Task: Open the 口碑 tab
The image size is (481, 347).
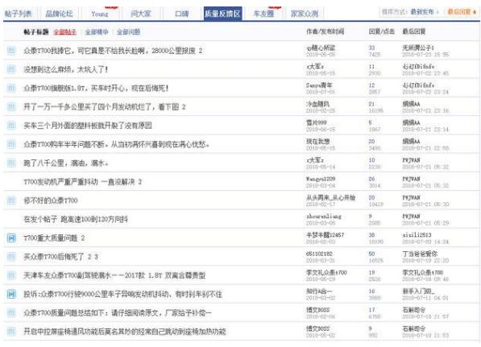Action: click(181, 14)
